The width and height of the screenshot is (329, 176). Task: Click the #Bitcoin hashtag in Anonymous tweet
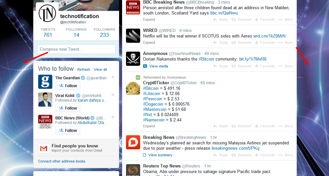tap(206, 59)
